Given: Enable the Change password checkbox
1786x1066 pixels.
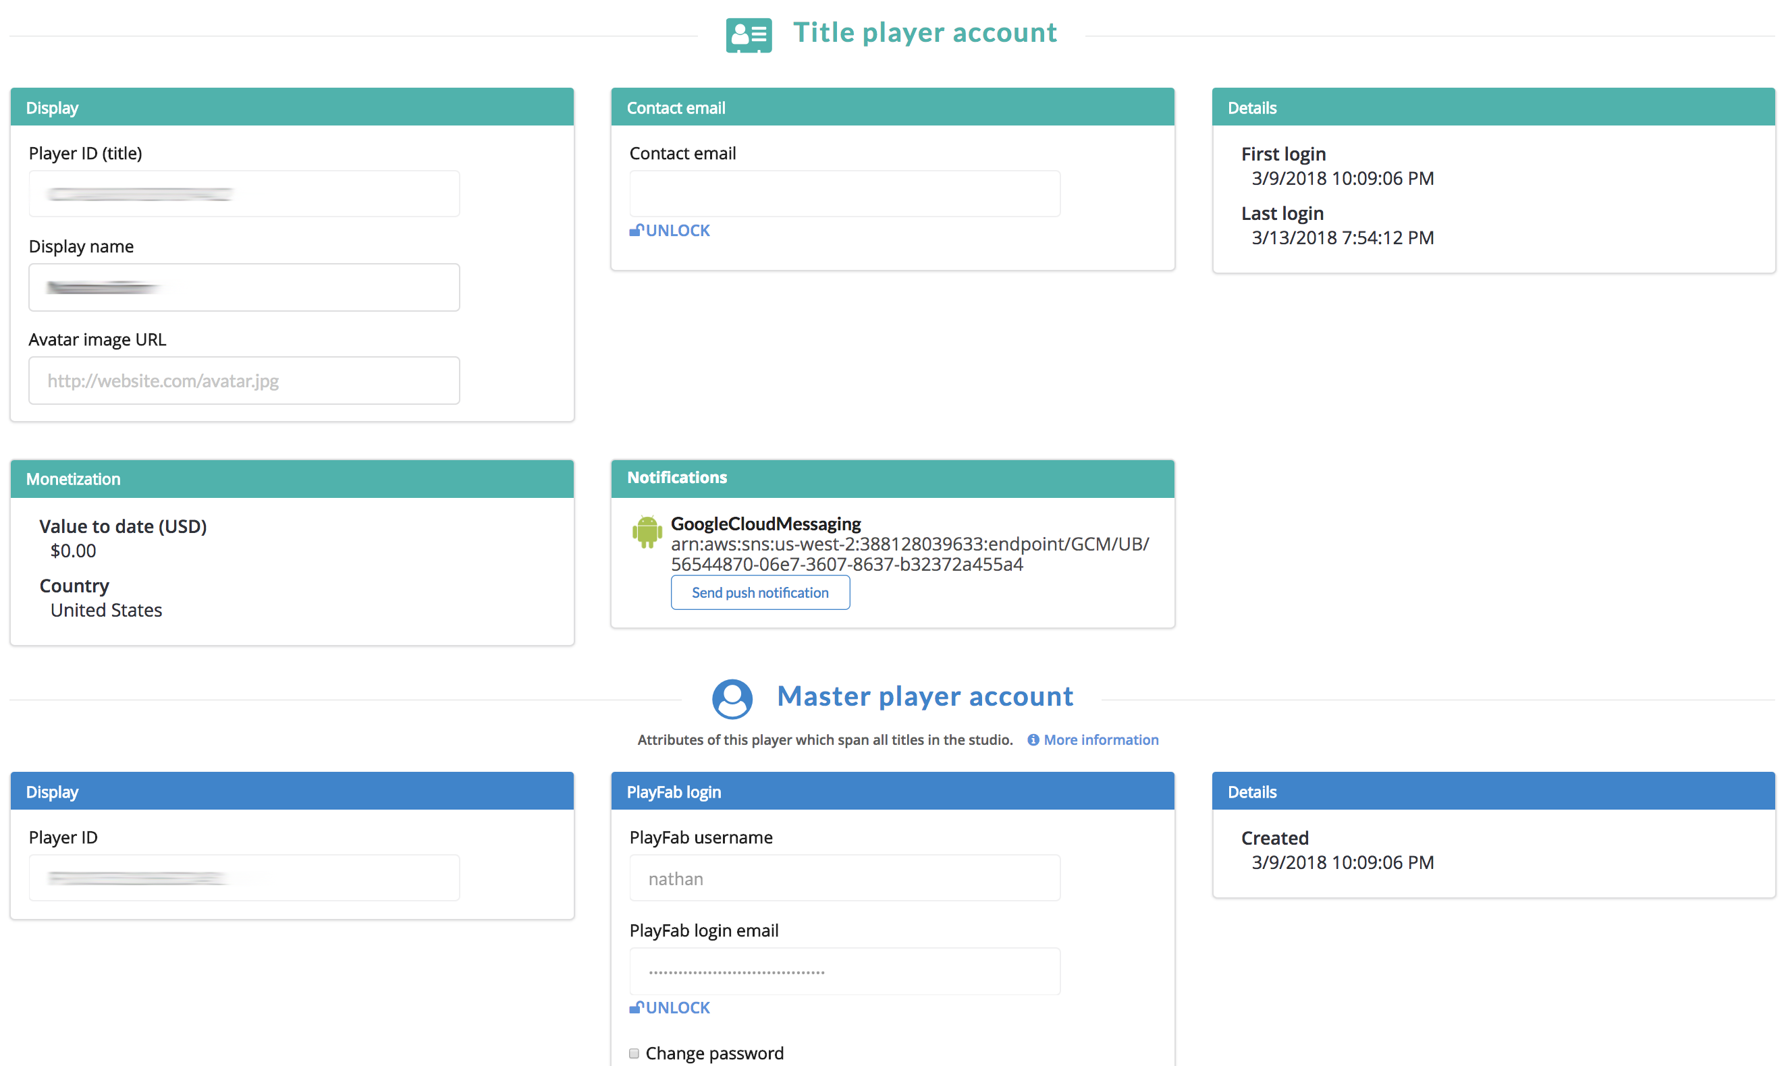Looking at the screenshot, I should point(634,1053).
